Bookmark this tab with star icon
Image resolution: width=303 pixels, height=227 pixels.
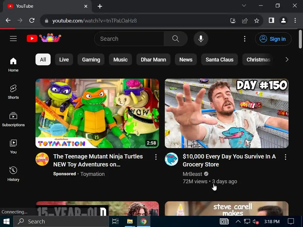pyautogui.click(x=257, y=20)
